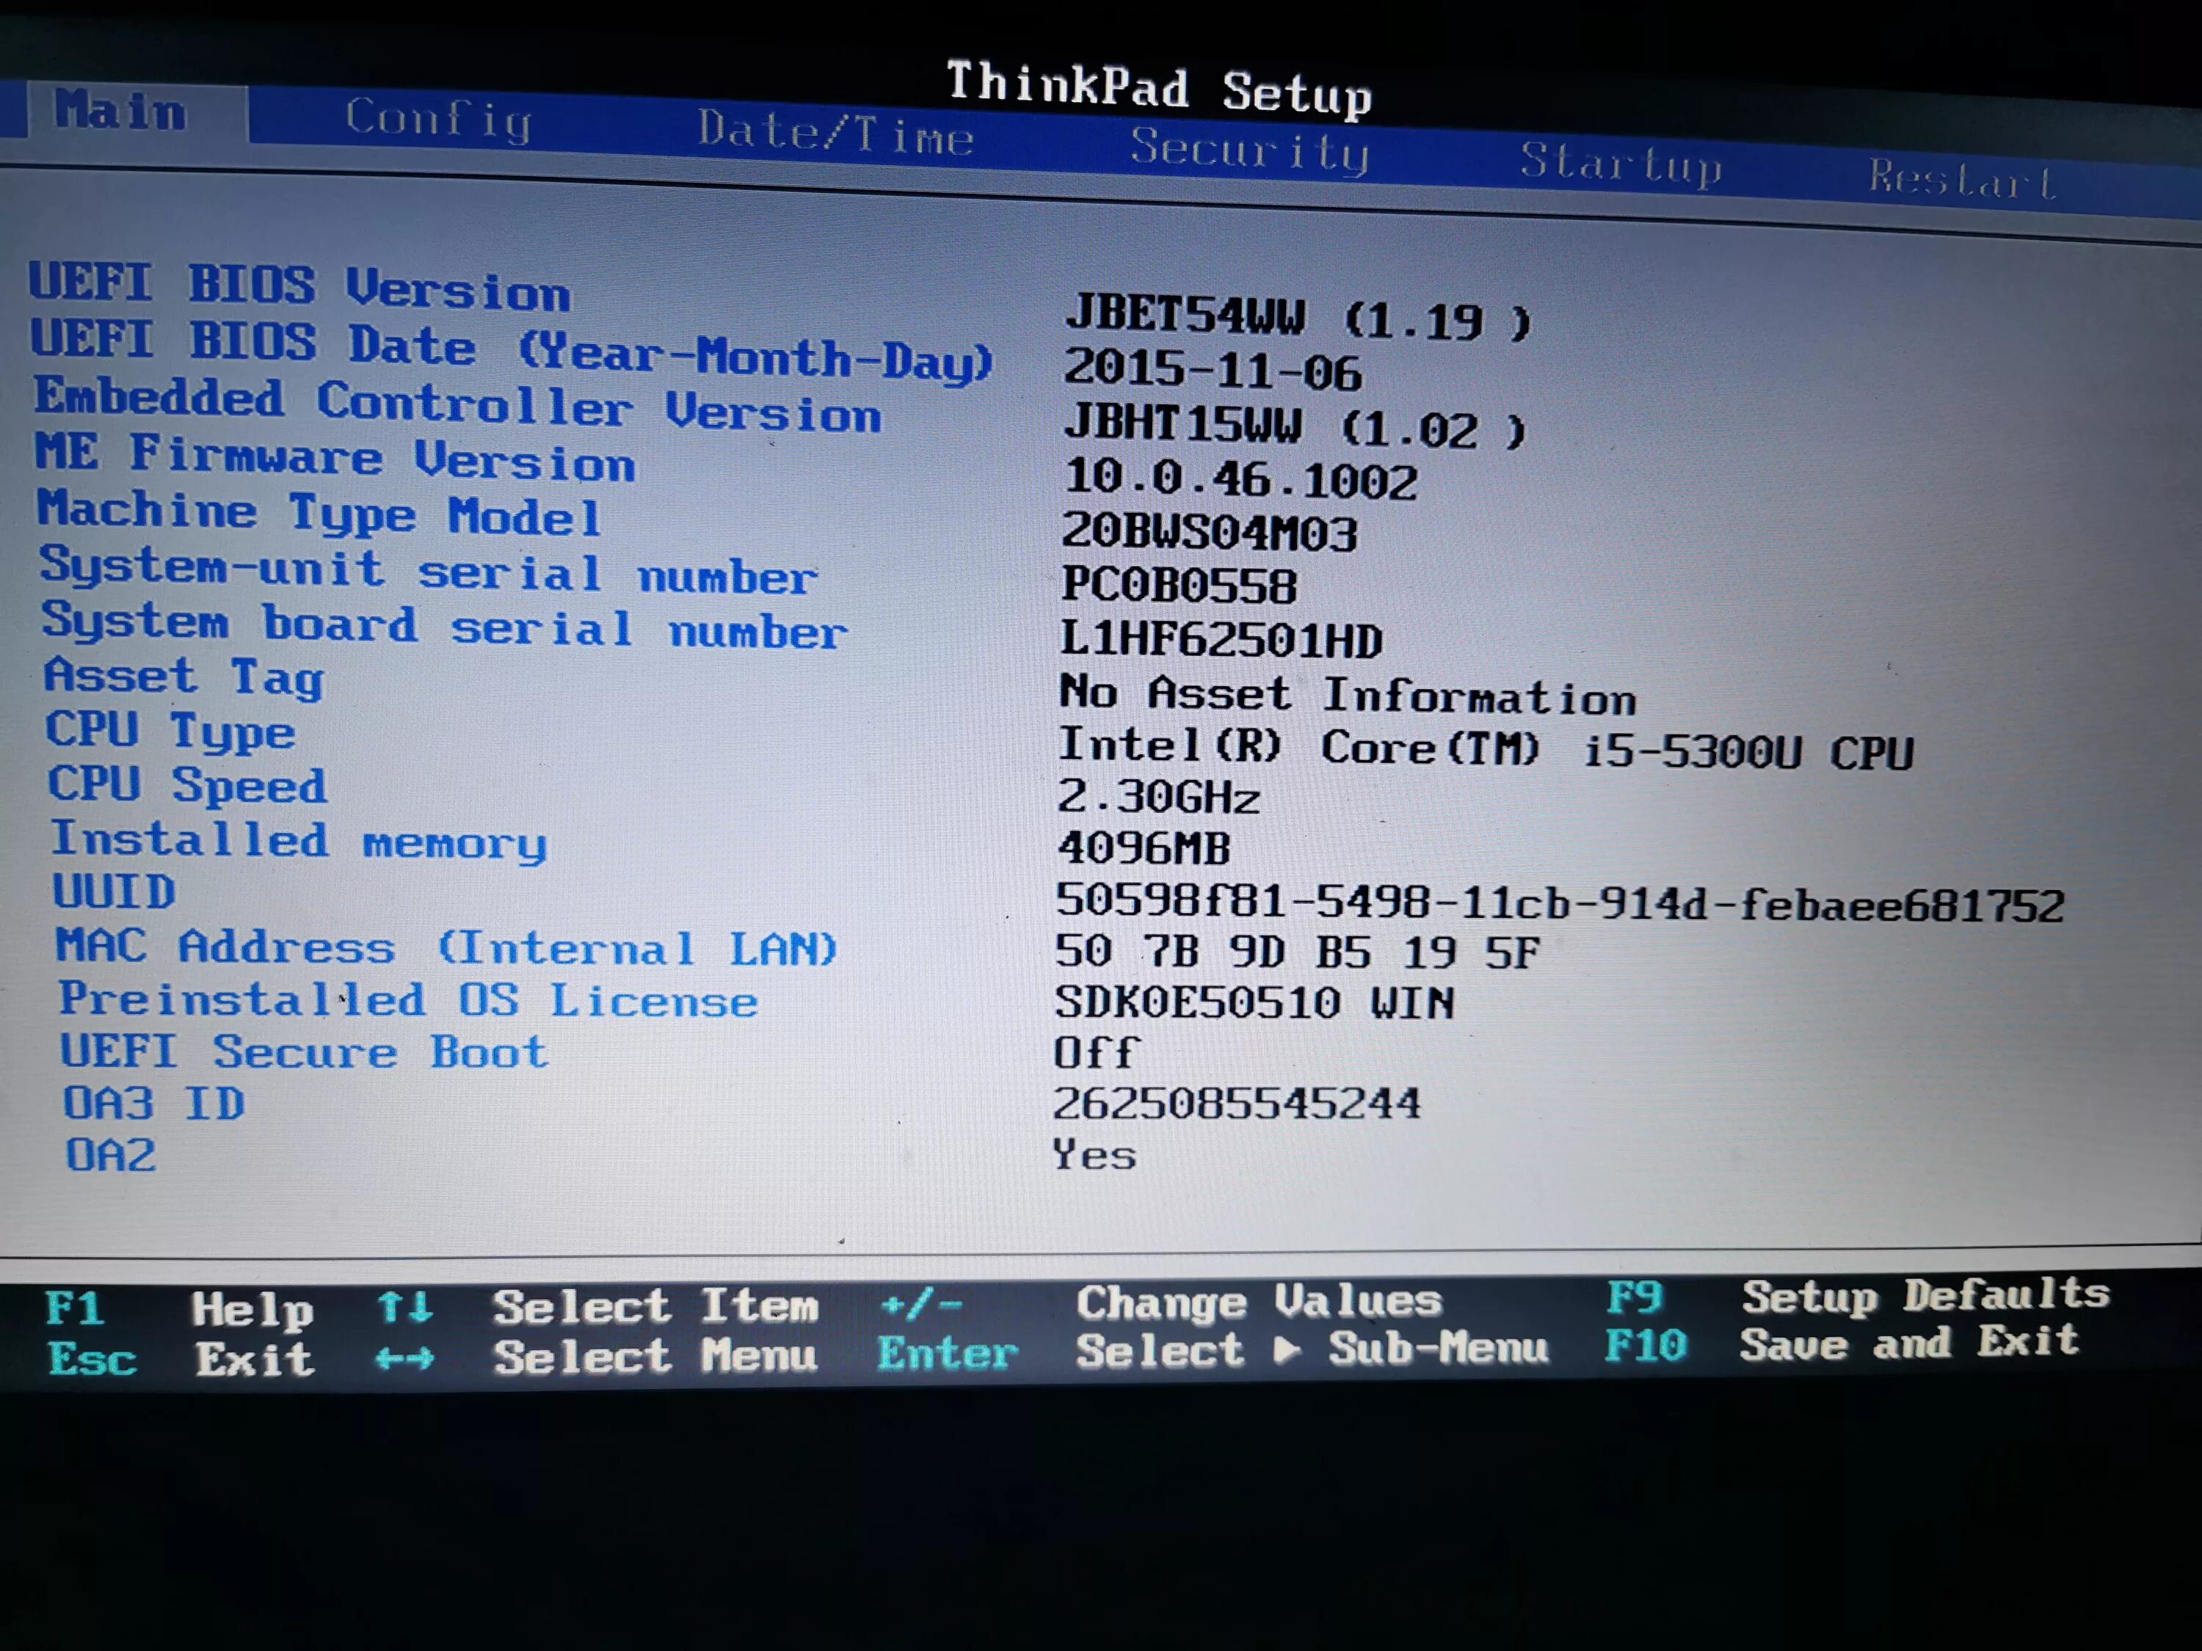
Task: Open the Security tab
Action: (x=1249, y=150)
